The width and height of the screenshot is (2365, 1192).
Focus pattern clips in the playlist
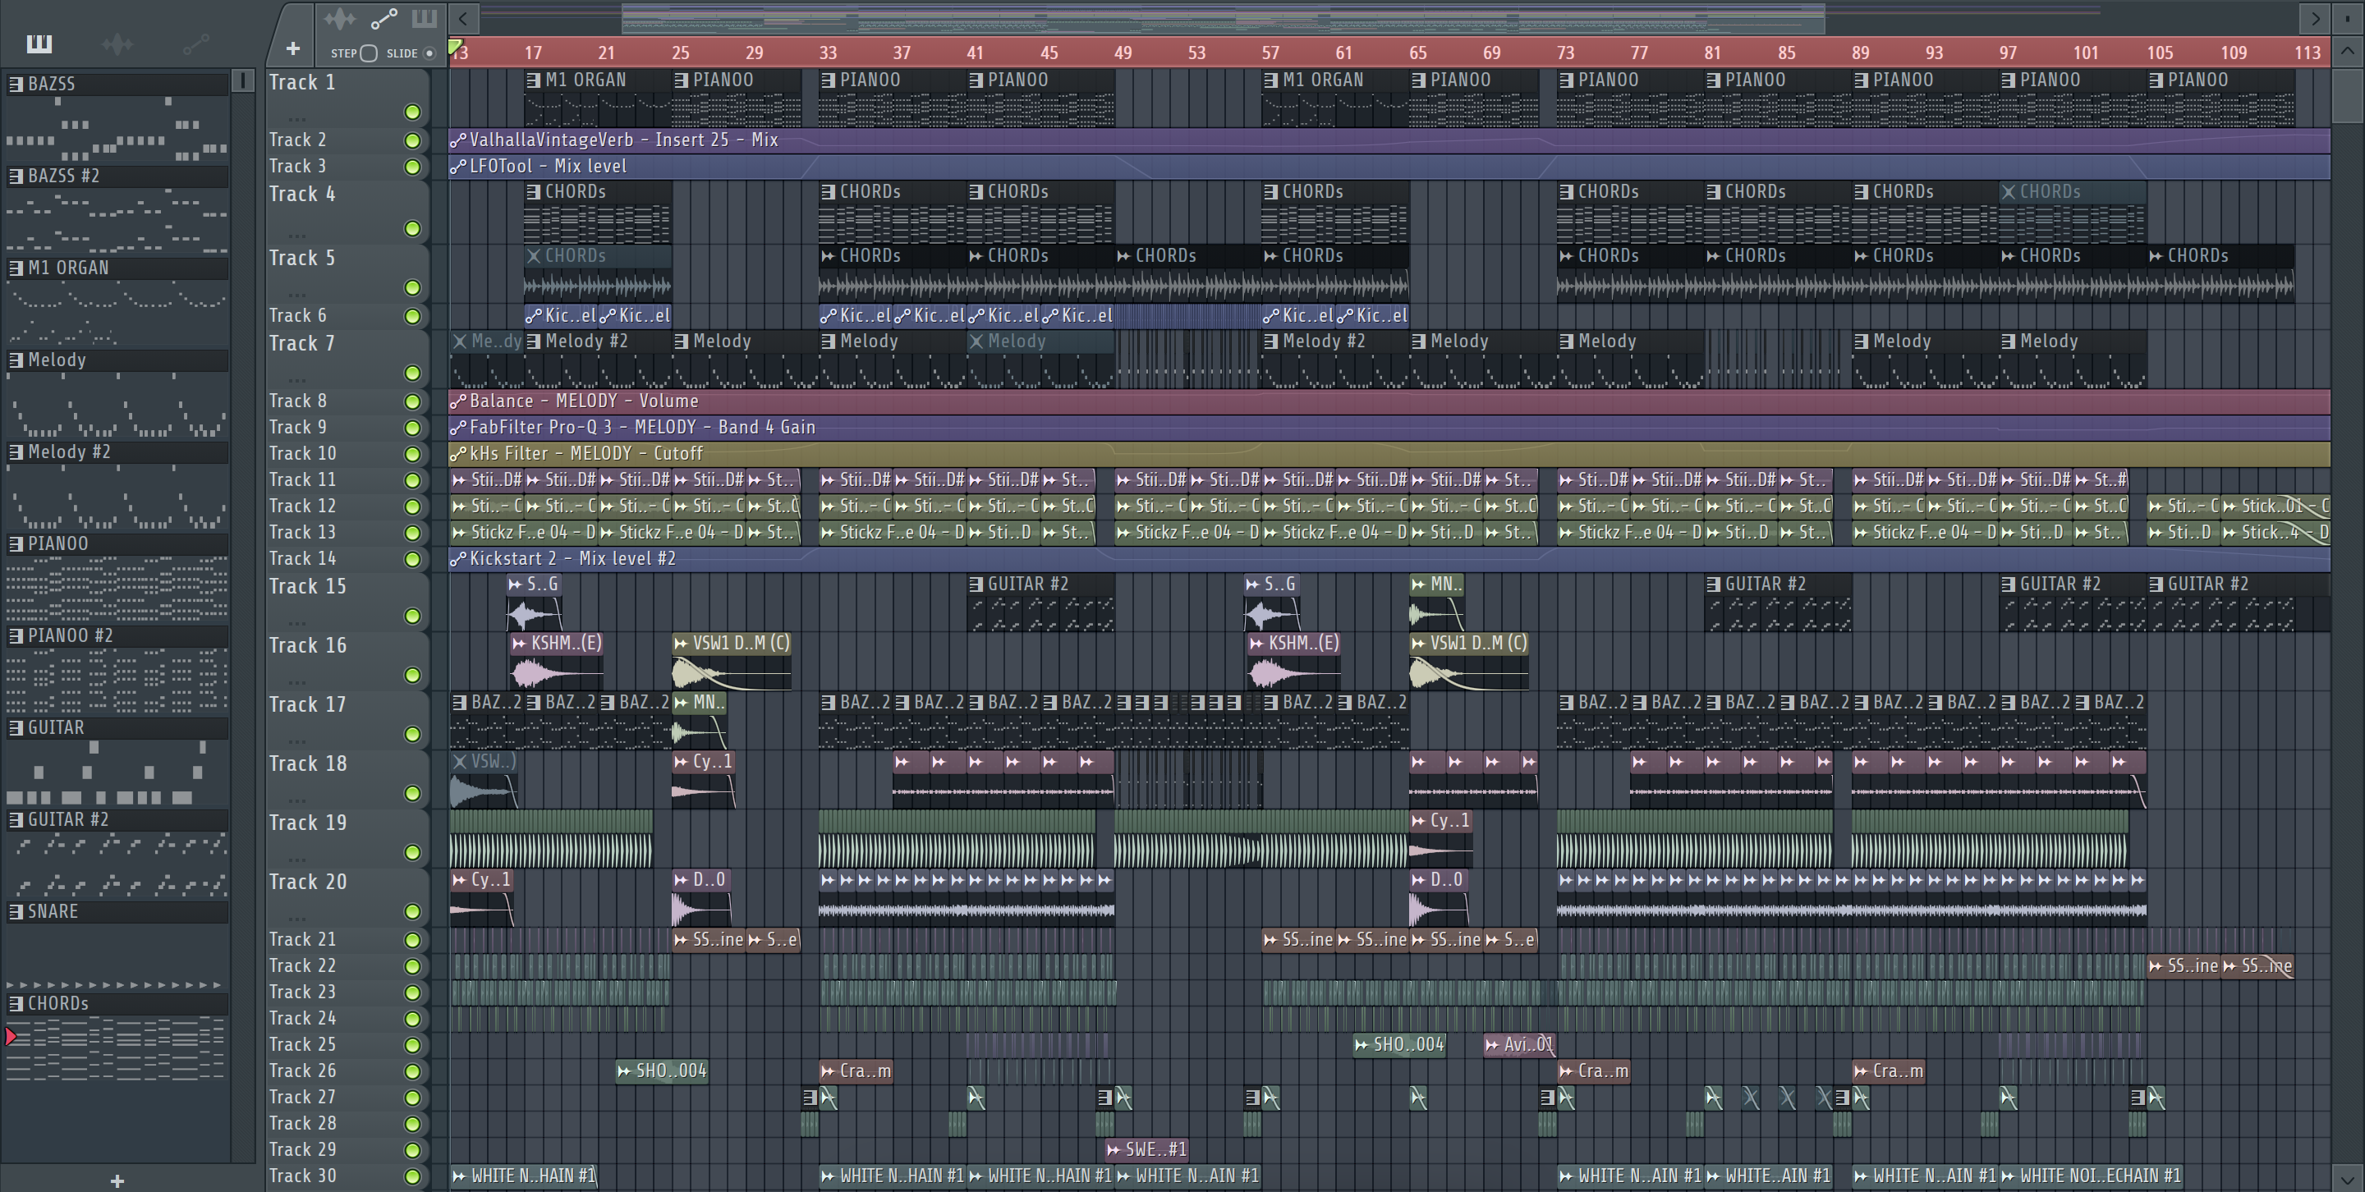click(425, 18)
